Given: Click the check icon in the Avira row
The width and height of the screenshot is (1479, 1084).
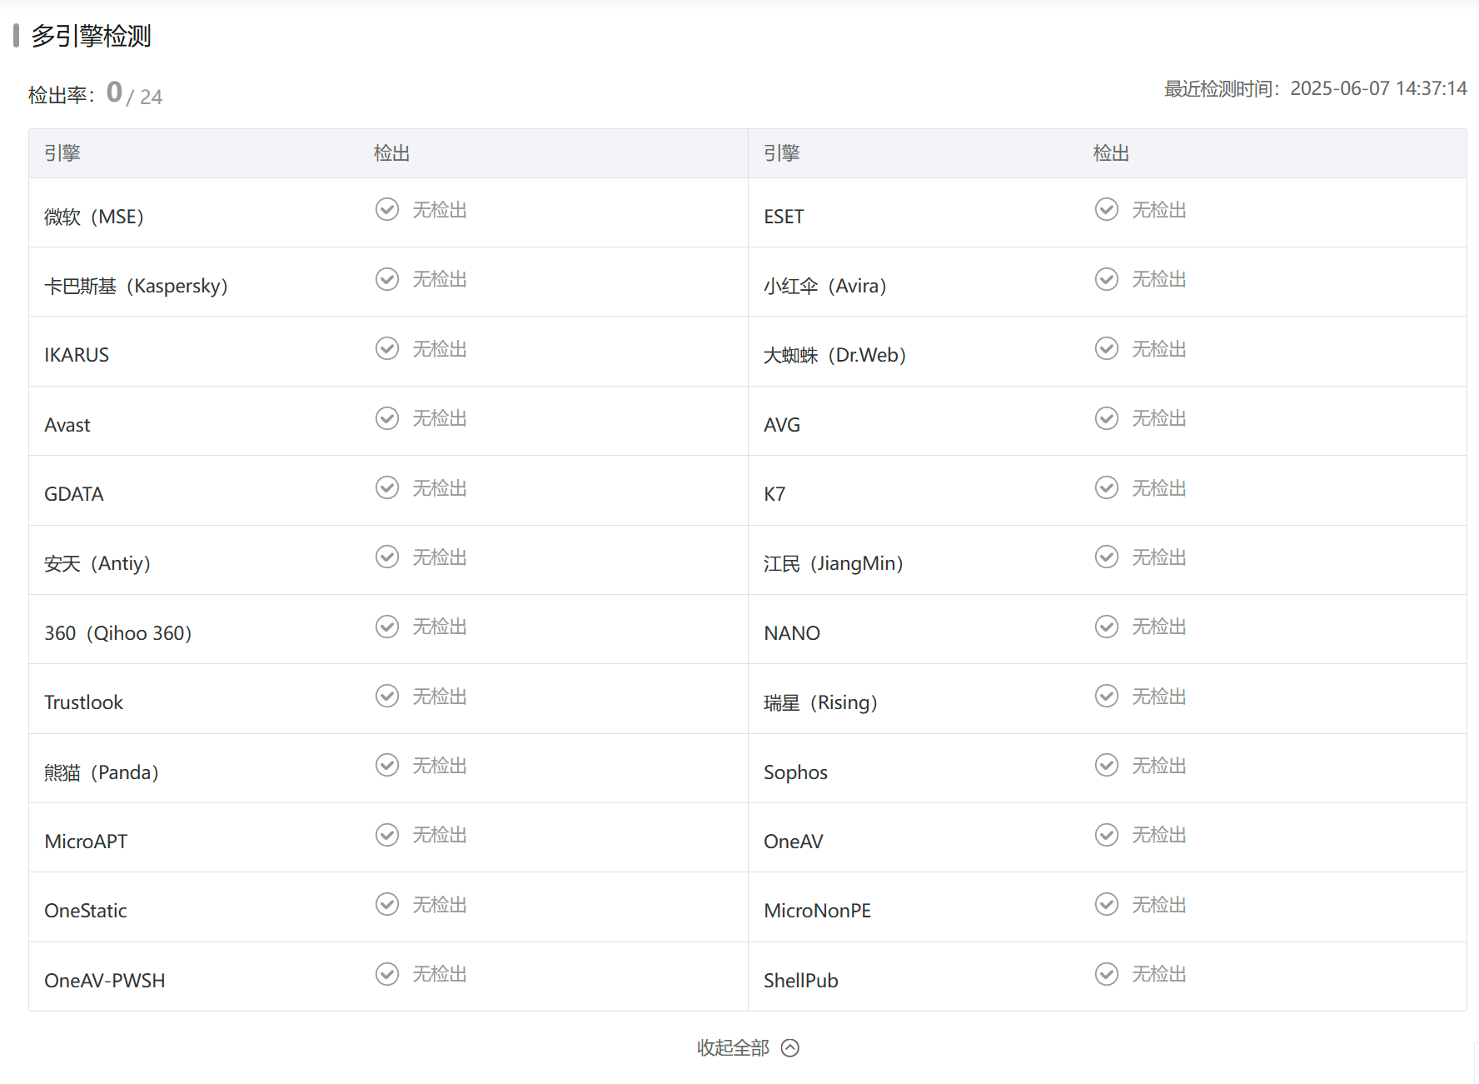Looking at the screenshot, I should click(x=1107, y=279).
